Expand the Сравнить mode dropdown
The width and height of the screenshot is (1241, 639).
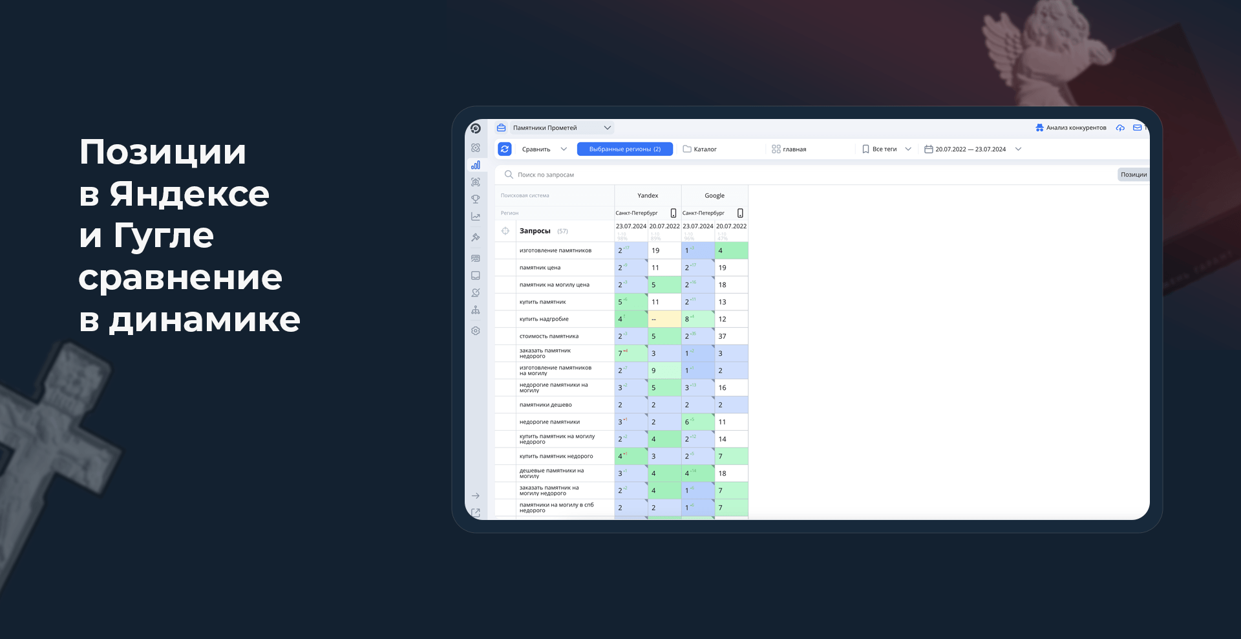pyautogui.click(x=544, y=149)
